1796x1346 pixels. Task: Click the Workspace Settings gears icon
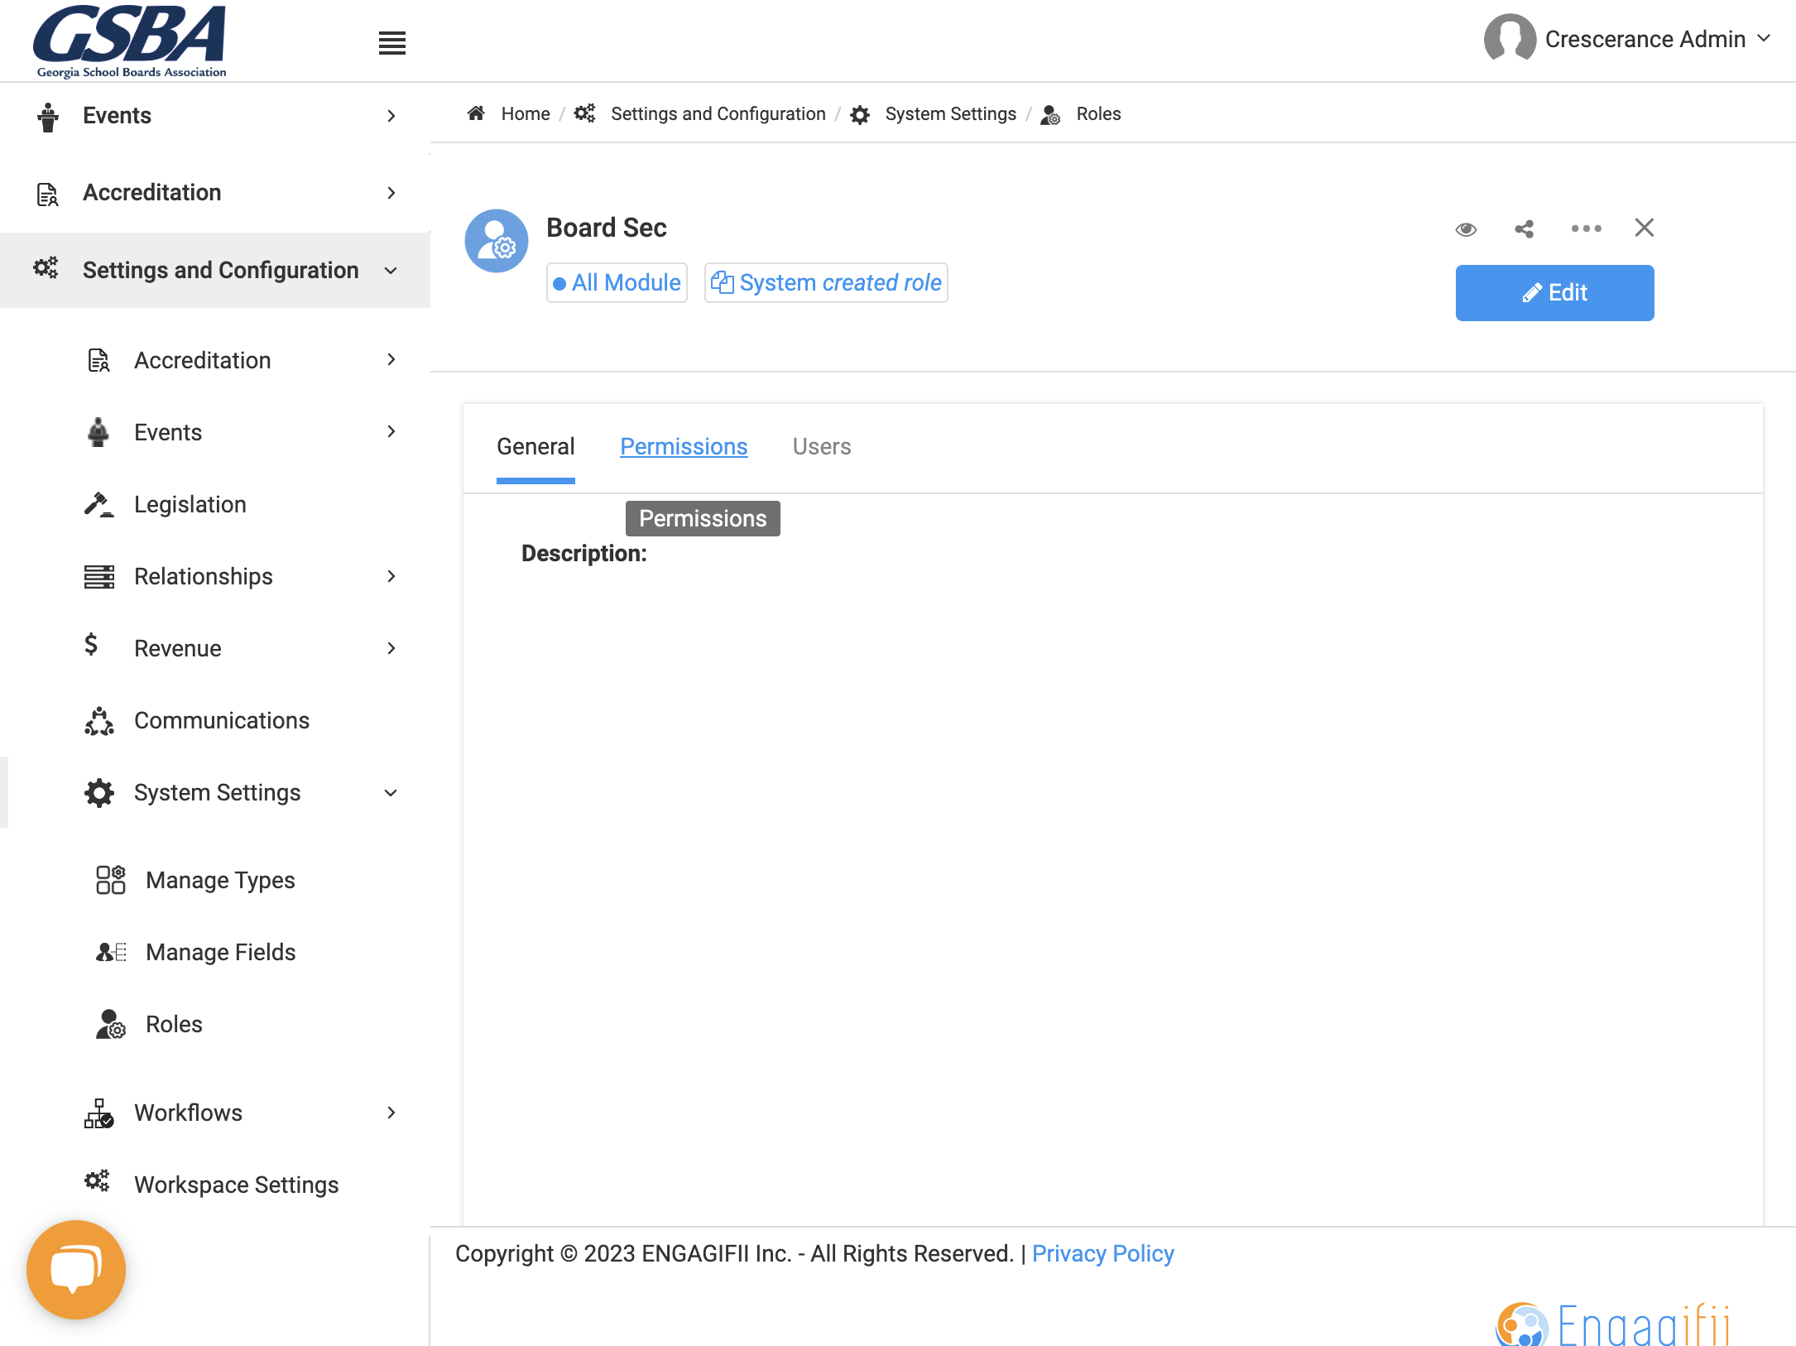click(x=97, y=1181)
